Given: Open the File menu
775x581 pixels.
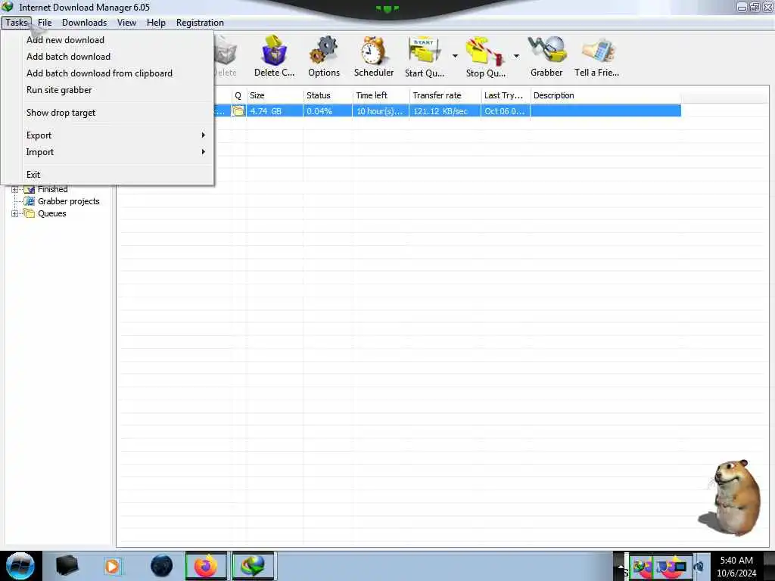Looking at the screenshot, I should [x=45, y=23].
